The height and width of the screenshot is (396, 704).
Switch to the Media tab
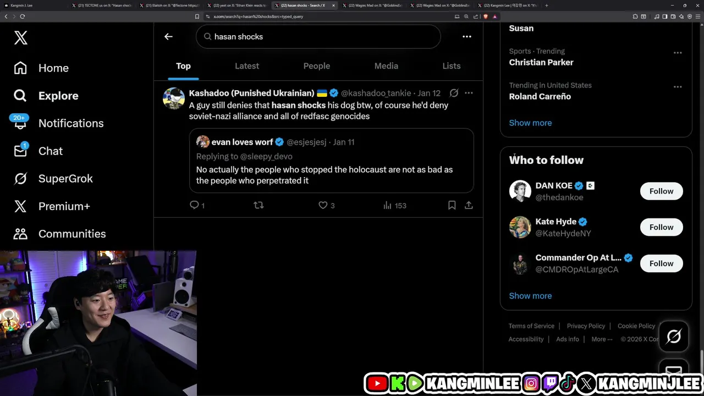tap(386, 66)
